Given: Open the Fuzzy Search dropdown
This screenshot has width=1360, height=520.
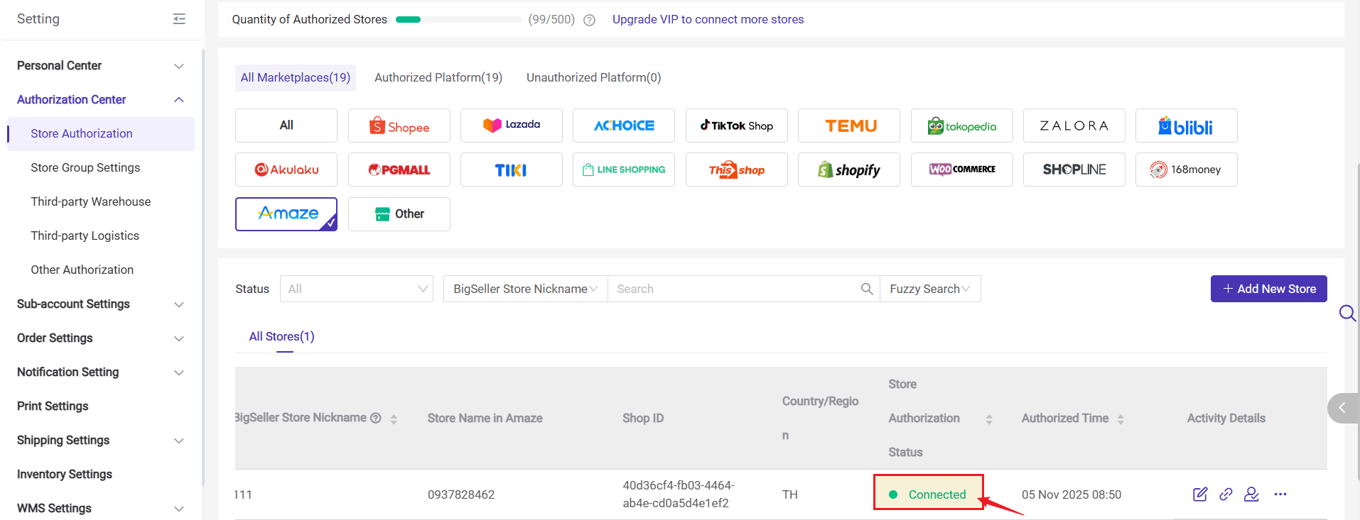Looking at the screenshot, I should (x=929, y=289).
